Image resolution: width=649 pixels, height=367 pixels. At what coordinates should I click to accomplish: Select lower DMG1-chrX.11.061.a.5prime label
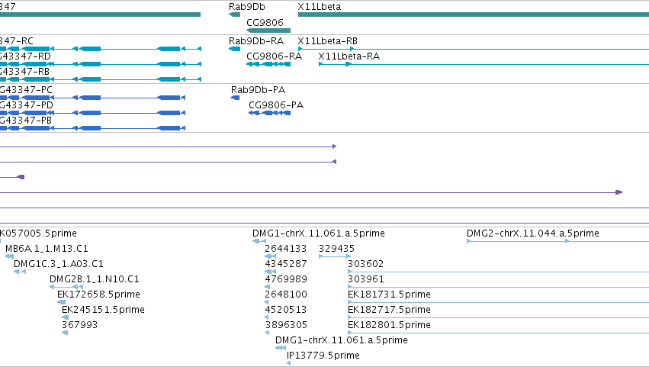pyautogui.click(x=342, y=340)
